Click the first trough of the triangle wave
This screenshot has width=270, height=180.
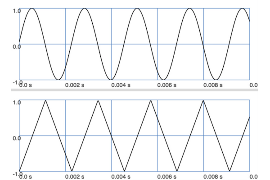pyautogui.click(x=71, y=171)
